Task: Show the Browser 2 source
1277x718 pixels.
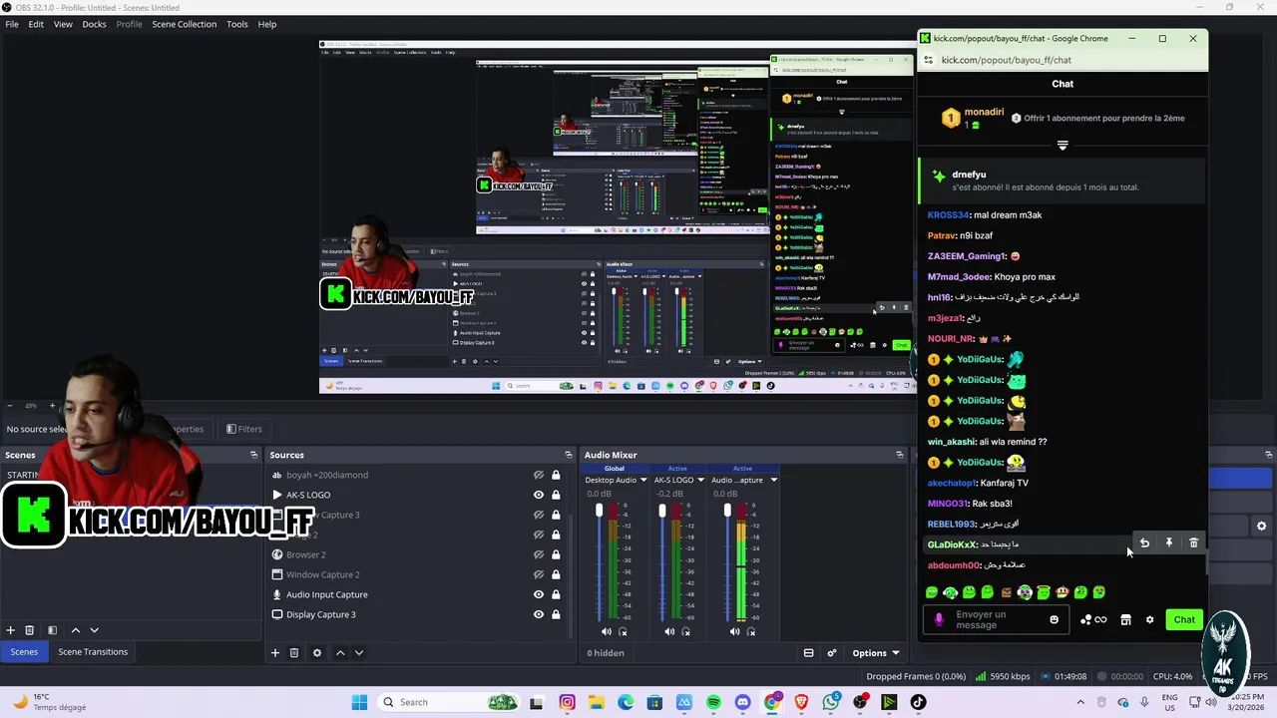Action: 539,554
